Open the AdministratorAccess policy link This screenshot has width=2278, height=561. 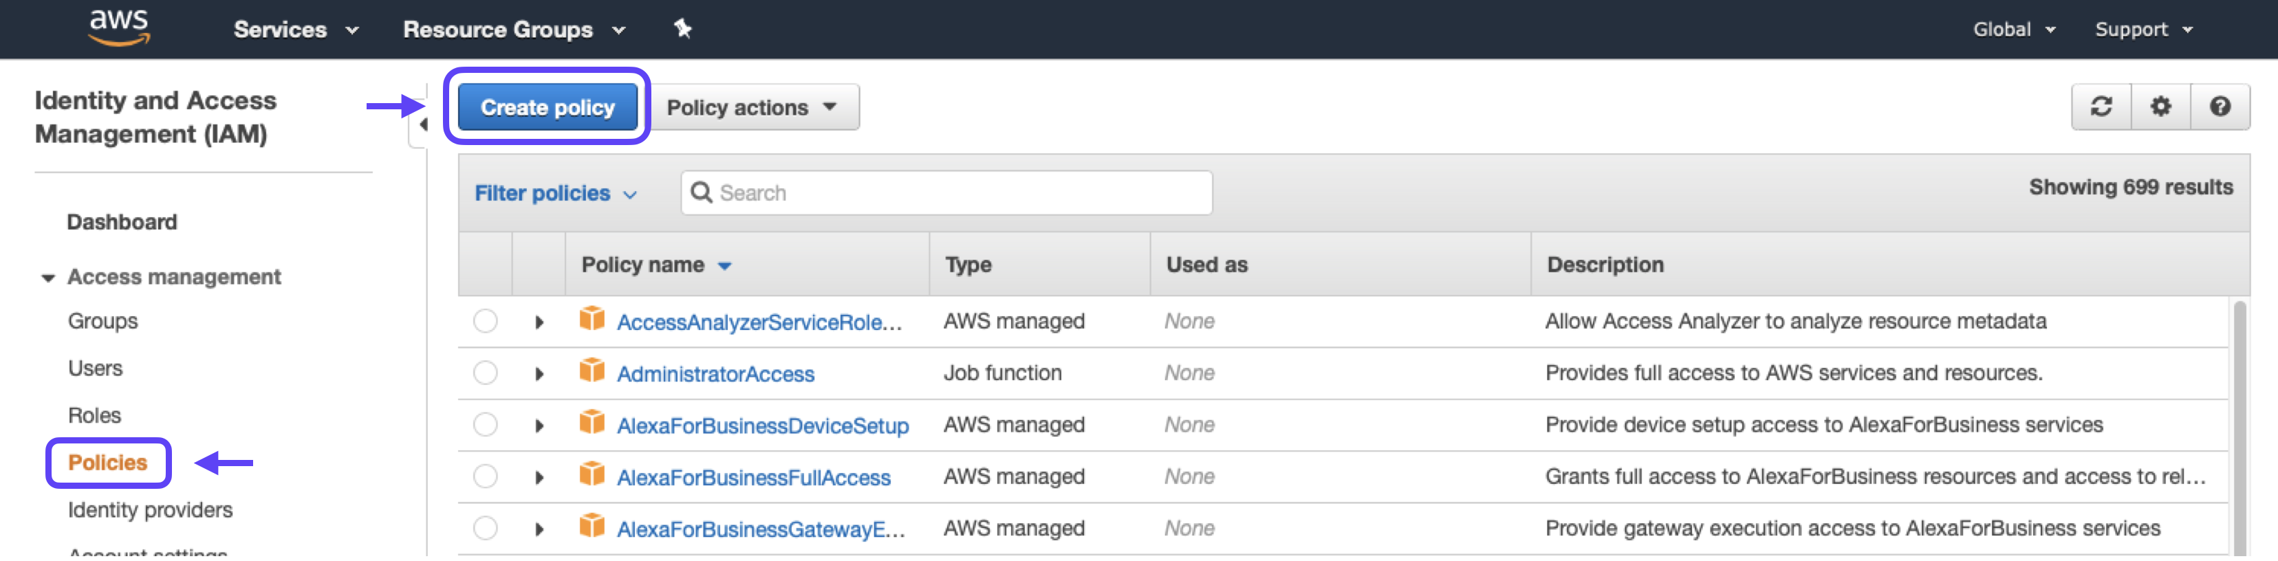(715, 375)
